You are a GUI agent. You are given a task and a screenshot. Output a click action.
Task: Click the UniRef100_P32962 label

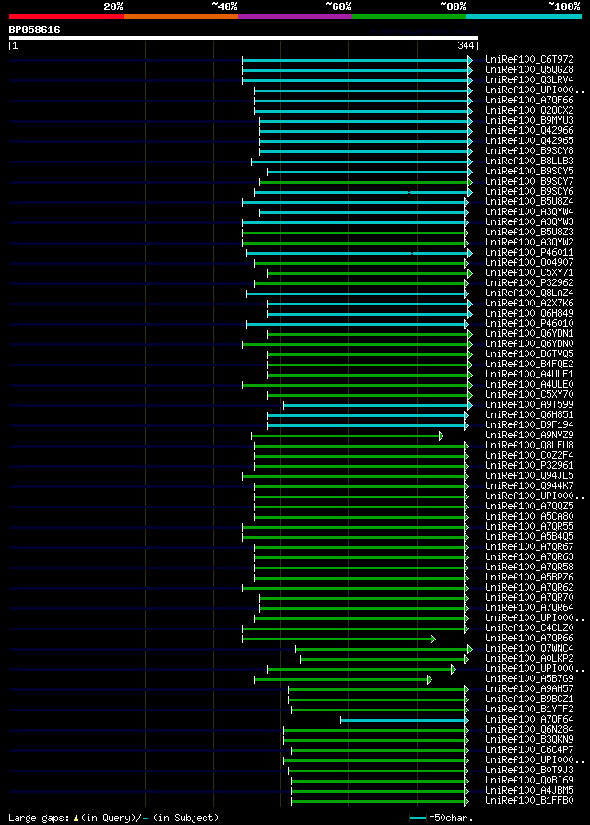click(529, 283)
